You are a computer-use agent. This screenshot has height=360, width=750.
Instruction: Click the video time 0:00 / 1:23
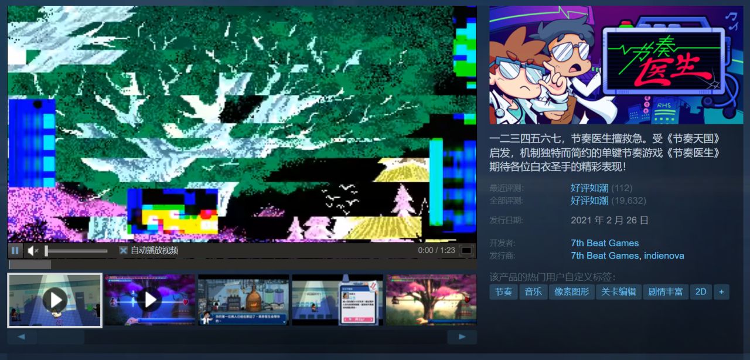click(x=437, y=250)
